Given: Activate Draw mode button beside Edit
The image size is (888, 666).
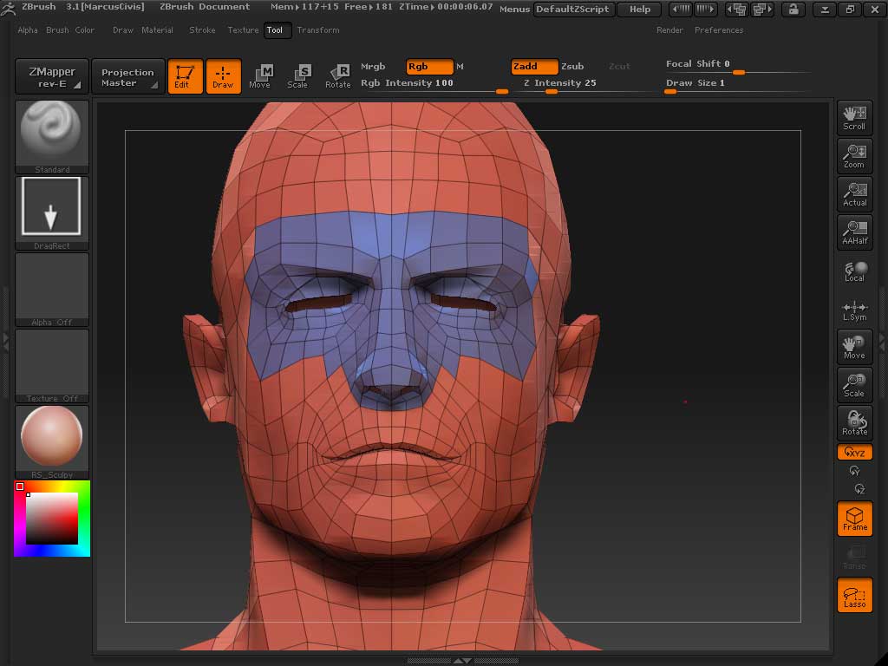Looking at the screenshot, I should [223, 76].
